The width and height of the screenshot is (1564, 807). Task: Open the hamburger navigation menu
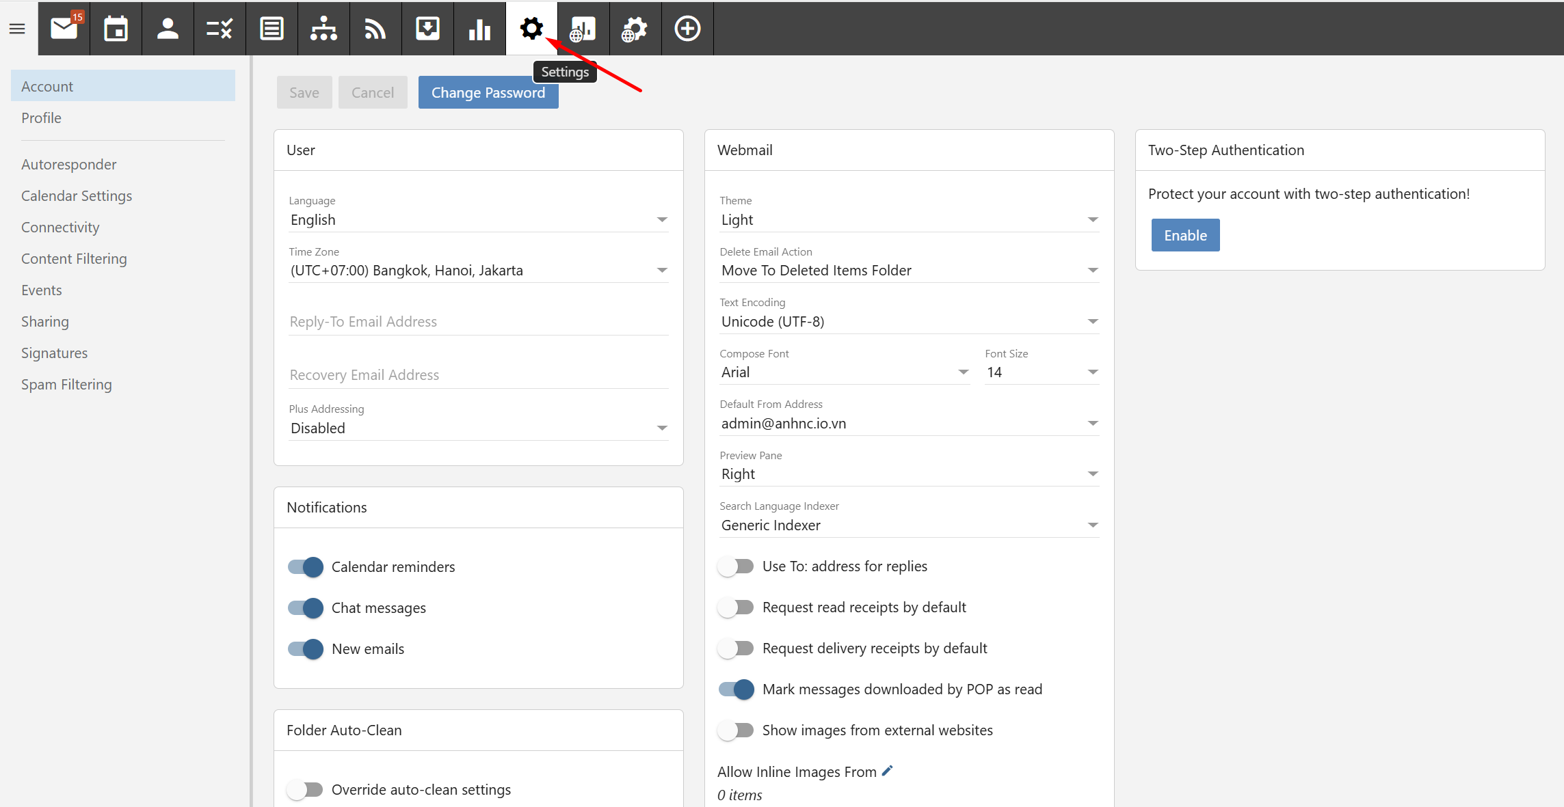17,29
